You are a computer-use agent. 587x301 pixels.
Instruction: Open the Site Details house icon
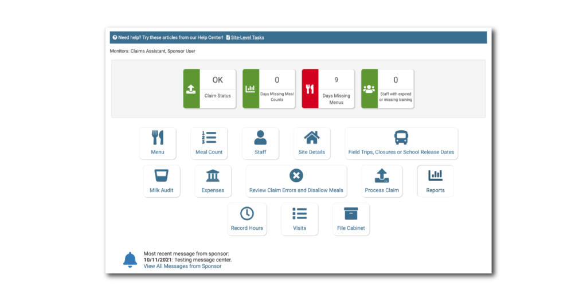312,138
